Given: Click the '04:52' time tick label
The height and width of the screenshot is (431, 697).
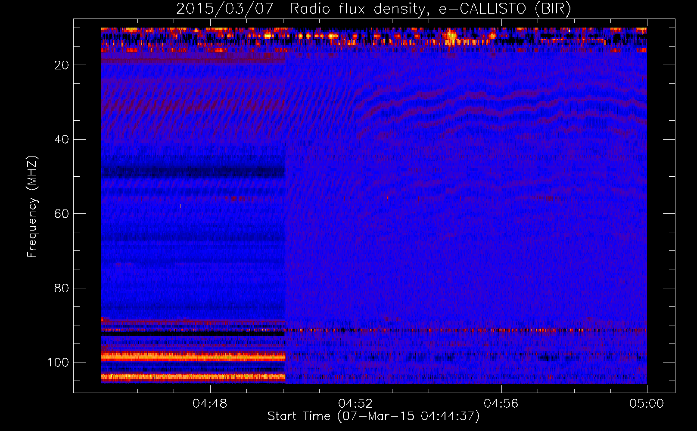Looking at the screenshot, I should 355,404.
